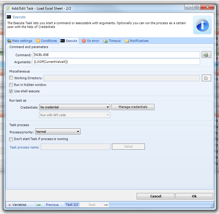Confirm with the Ok button
The width and height of the screenshot is (219, 214).
194,197
